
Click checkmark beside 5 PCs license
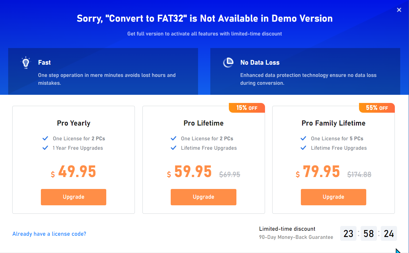pos(303,138)
